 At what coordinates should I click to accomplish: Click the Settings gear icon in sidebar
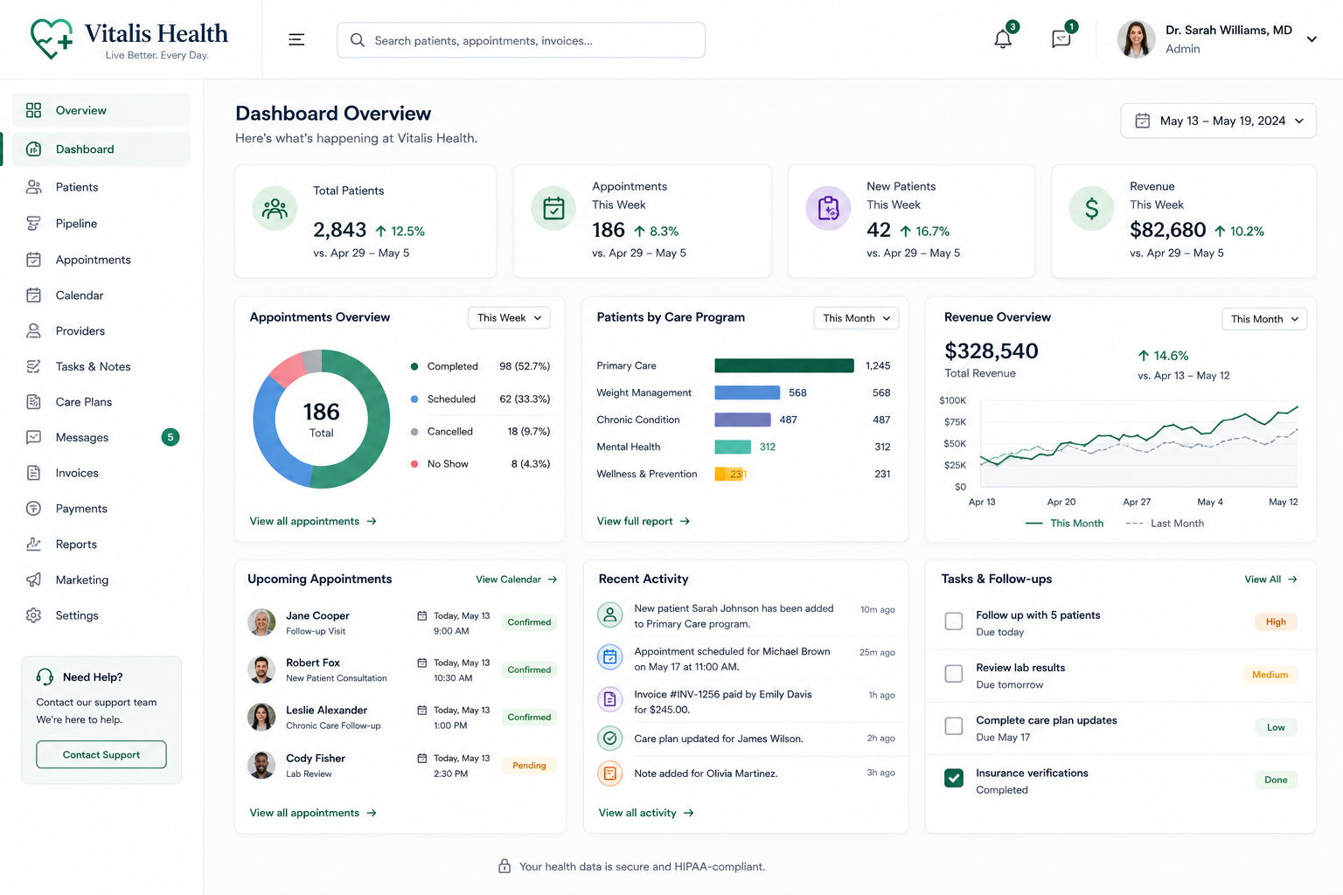click(x=33, y=615)
